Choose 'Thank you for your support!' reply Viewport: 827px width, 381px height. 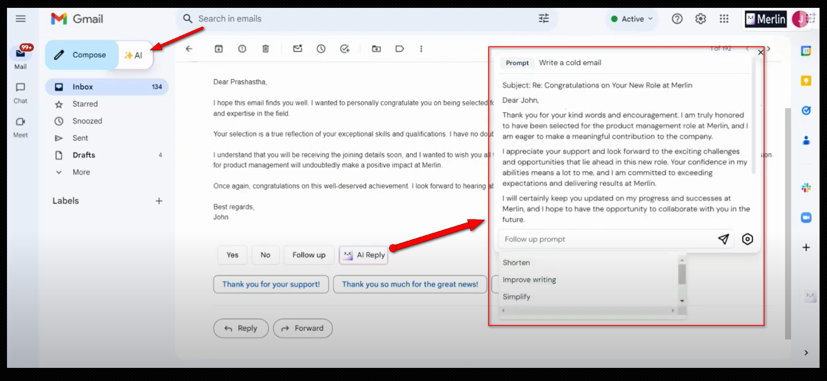pyautogui.click(x=271, y=284)
